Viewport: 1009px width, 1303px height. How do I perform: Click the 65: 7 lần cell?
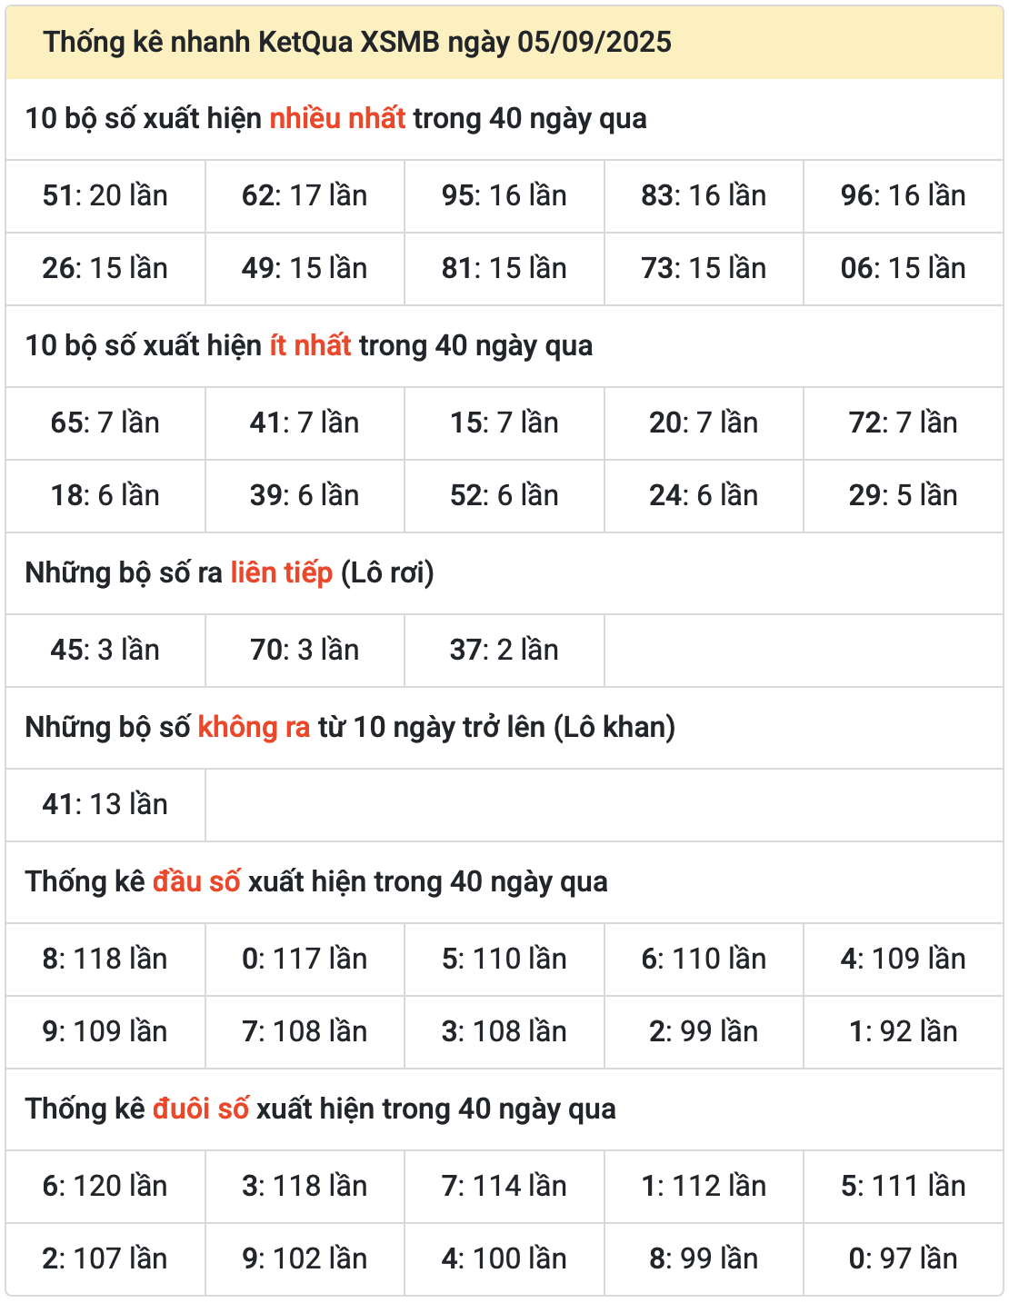105,423
